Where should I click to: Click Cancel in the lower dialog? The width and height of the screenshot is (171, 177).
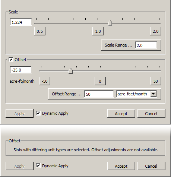(x=151, y=166)
